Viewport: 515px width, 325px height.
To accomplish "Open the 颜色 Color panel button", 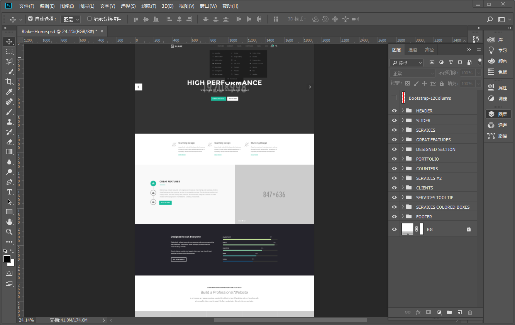I will point(497,61).
